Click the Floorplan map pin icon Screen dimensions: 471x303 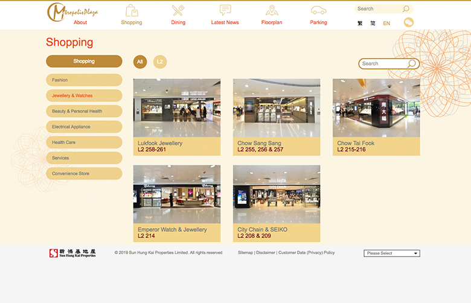[272, 10]
